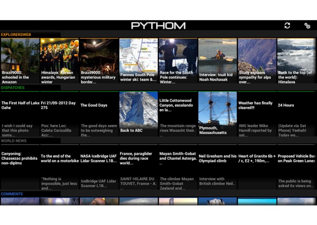The image size is (317, 225).
Task: Open 'Fri 21/09-2012 Day 275' dispatch
Action: point(59,114)
